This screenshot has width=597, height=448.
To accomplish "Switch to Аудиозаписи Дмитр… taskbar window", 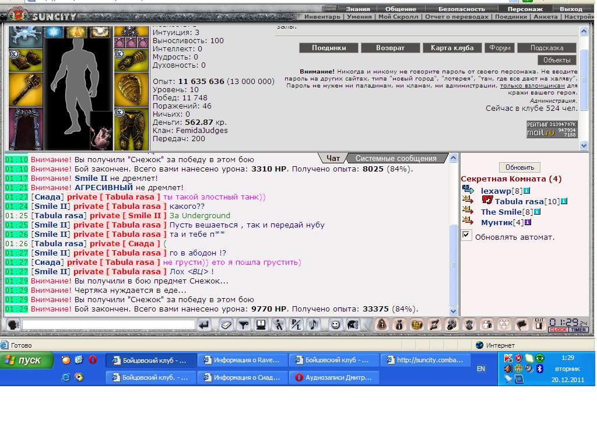I will (334, 377).
